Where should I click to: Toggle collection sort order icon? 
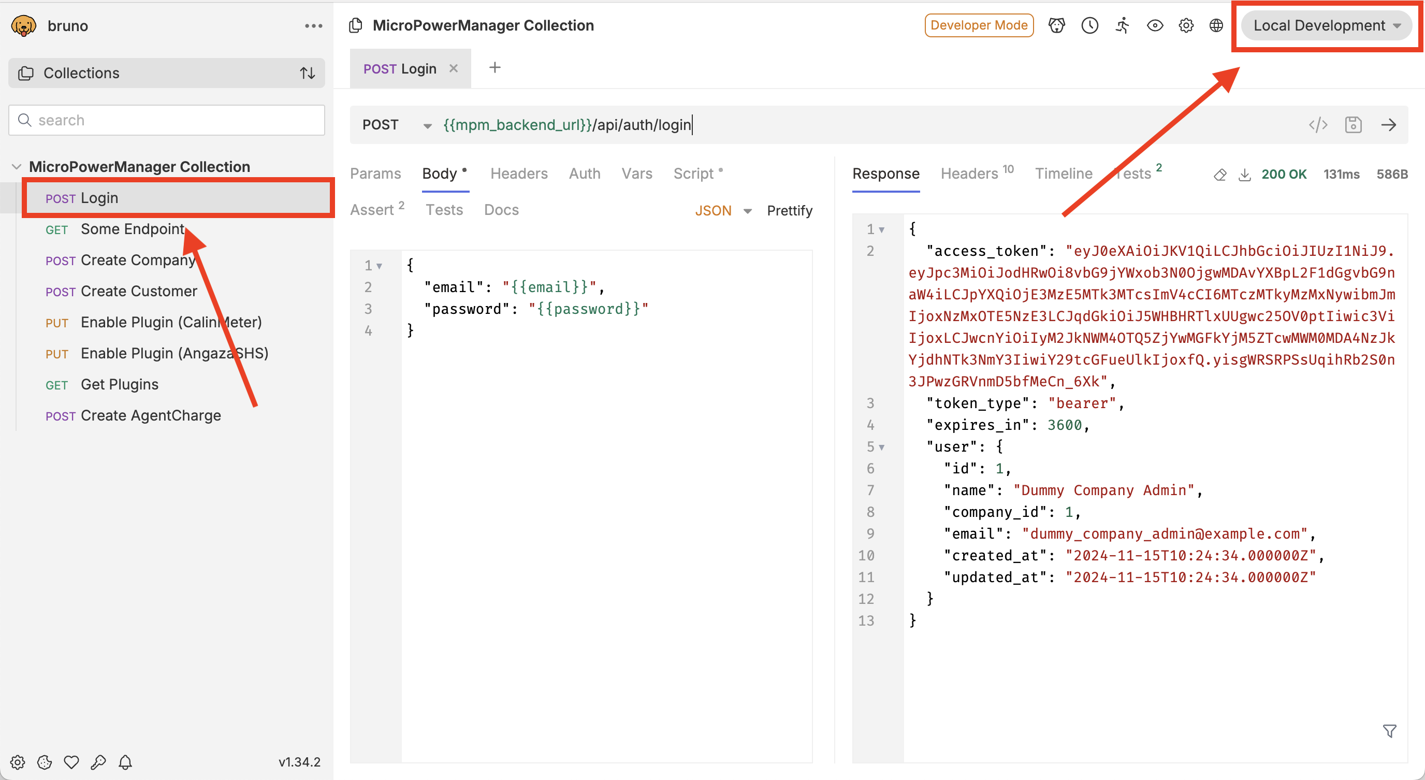pos(308,73)
